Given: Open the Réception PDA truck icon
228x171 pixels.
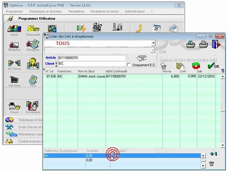Looking at the screenshot, I should 33,44.
